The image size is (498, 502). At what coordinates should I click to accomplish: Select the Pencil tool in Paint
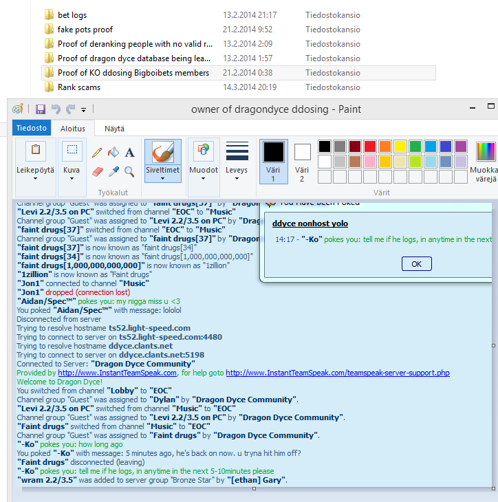click(97, 153)
